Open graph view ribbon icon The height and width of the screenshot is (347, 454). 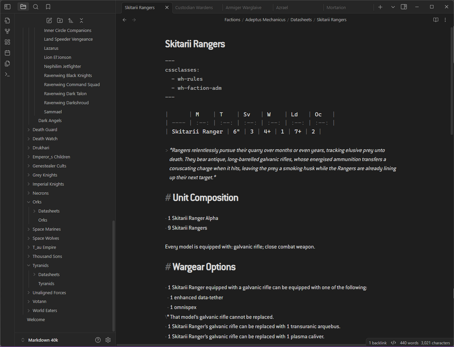8,31
